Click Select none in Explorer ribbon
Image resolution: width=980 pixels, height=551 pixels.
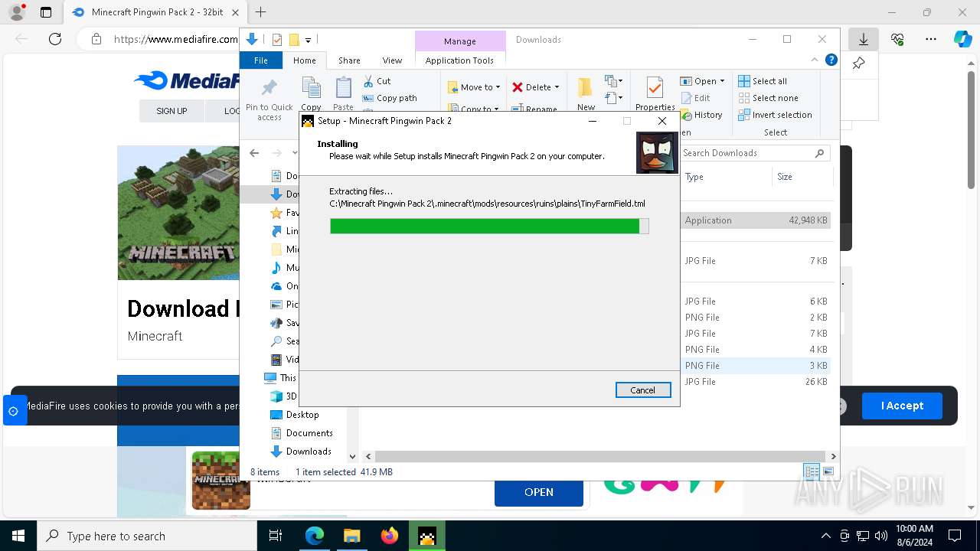[x=768, y=98]
